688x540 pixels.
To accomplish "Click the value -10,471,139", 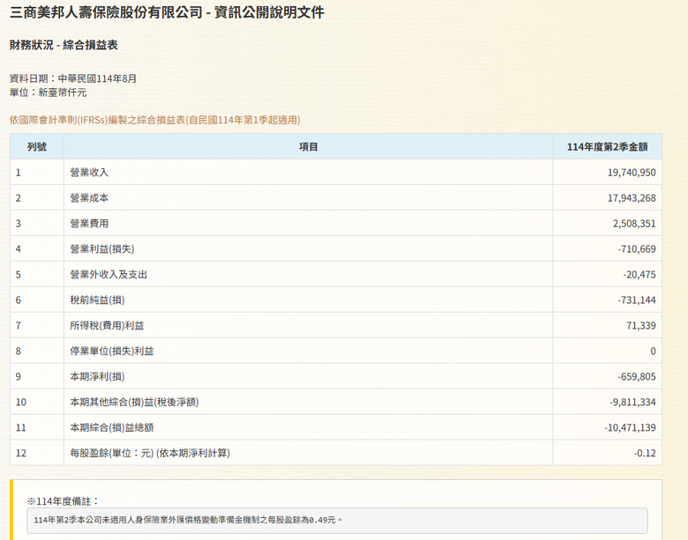I will click(x=630, y=427).
